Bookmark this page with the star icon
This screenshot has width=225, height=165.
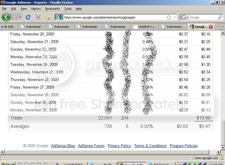pos(169,17)
